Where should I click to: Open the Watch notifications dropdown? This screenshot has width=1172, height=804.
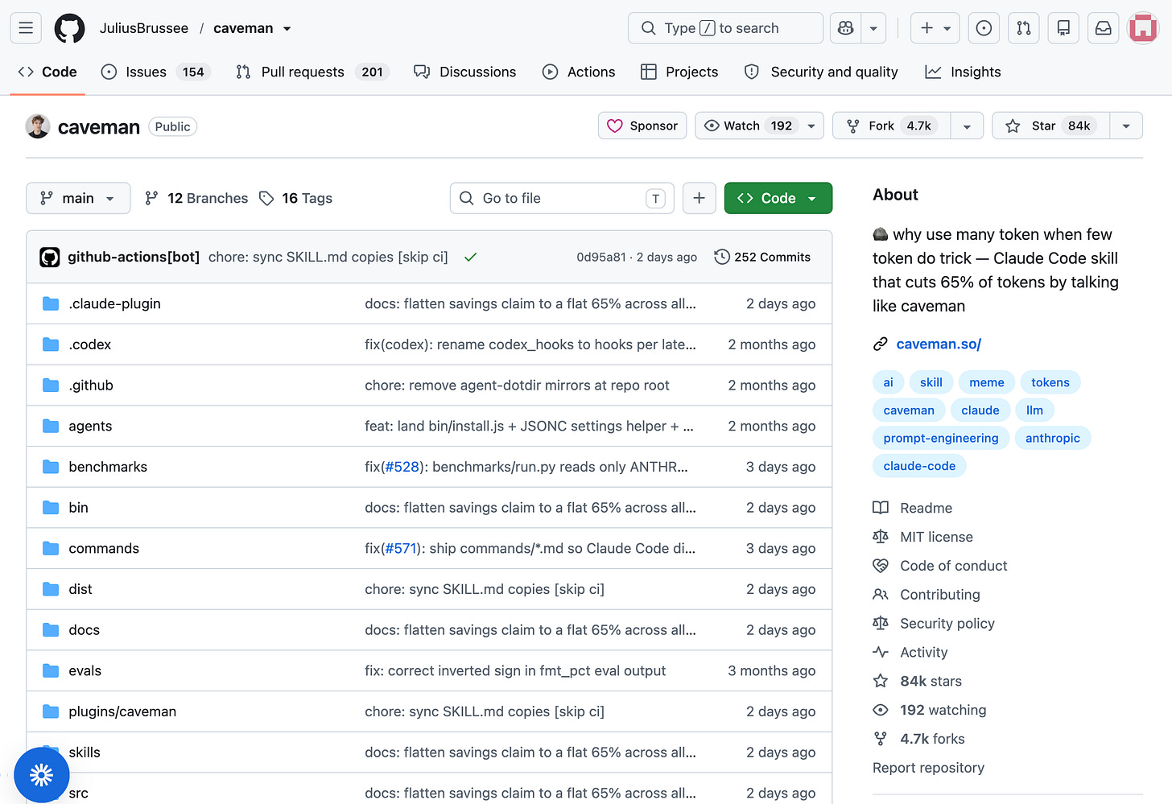759,126
